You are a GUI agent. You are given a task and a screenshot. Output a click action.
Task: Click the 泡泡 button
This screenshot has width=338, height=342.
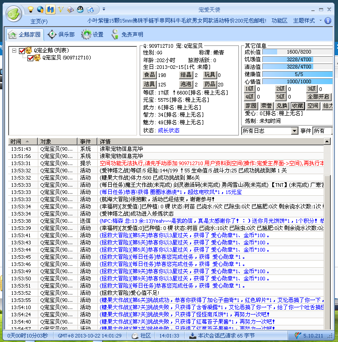point(186,84)
